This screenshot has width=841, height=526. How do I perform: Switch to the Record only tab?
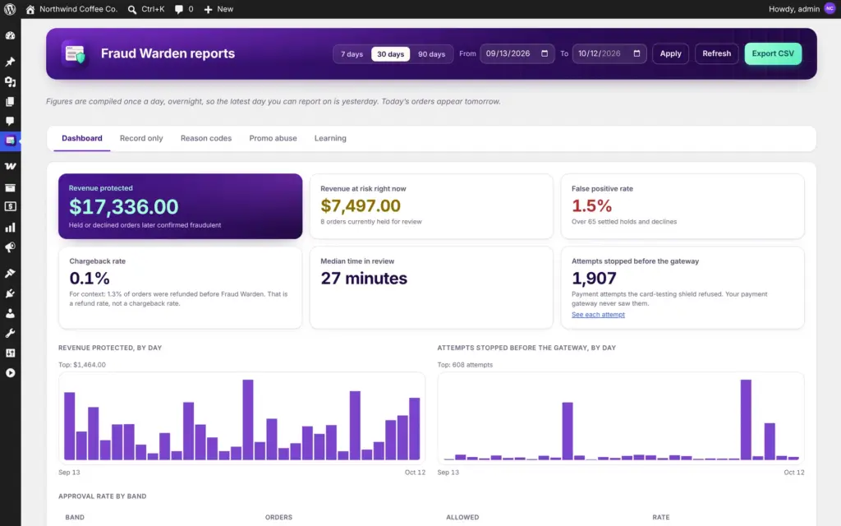click(141, 138)
